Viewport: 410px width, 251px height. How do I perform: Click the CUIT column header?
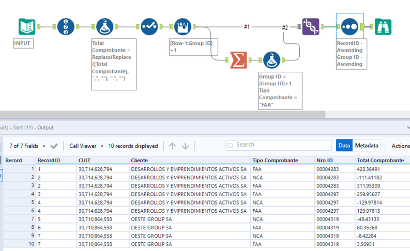click(x=103, y=161)
